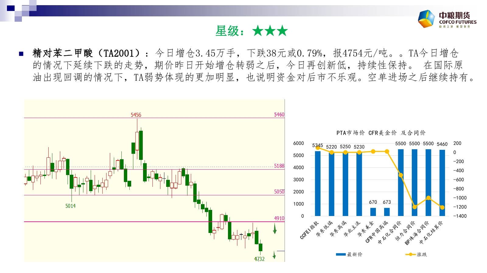Click the yellow 涨跌 legend marker
487x273 pixels.
click(410, 254)
